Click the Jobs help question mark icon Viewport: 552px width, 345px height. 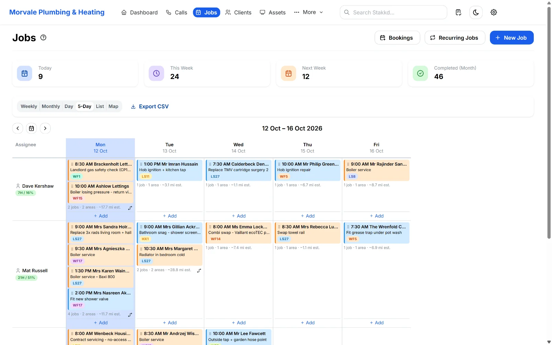(x=43, y=38)
